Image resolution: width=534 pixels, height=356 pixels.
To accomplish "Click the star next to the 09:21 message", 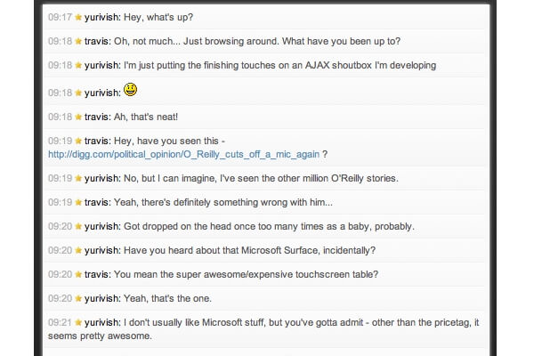I will [78, 322].
